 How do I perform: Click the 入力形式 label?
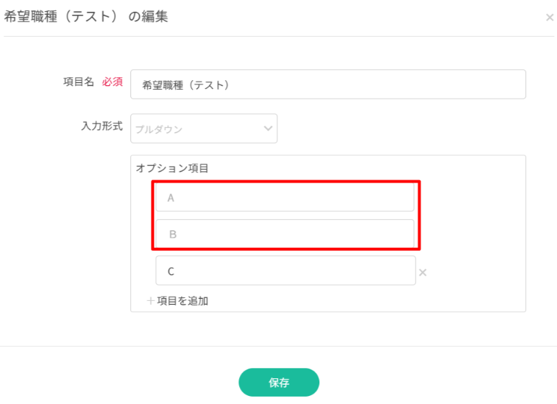102,126
